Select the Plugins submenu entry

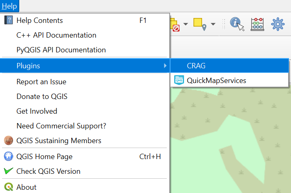click(x=85, y=66)
